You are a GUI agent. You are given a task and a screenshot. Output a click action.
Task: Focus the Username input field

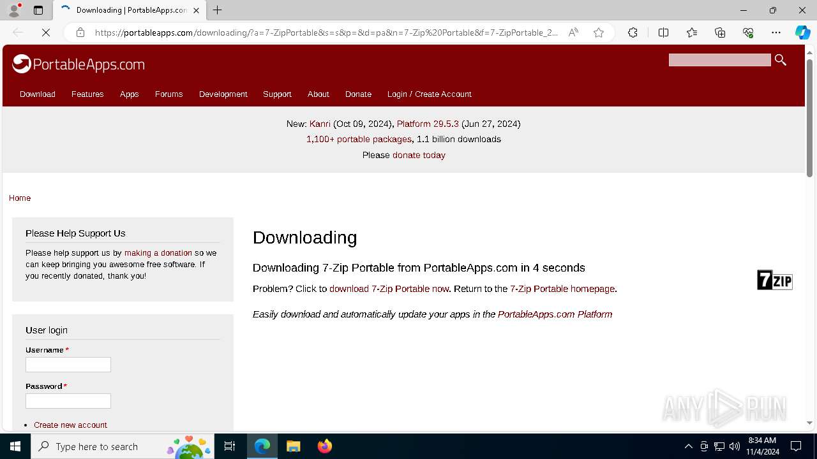click(x=68, y=365)
